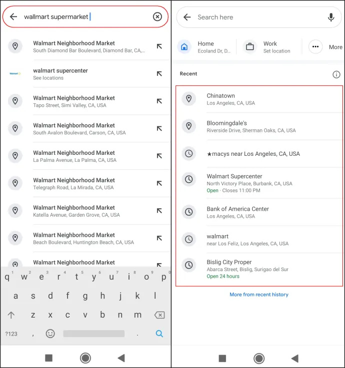Go back using arrow left of Search here

187,17
